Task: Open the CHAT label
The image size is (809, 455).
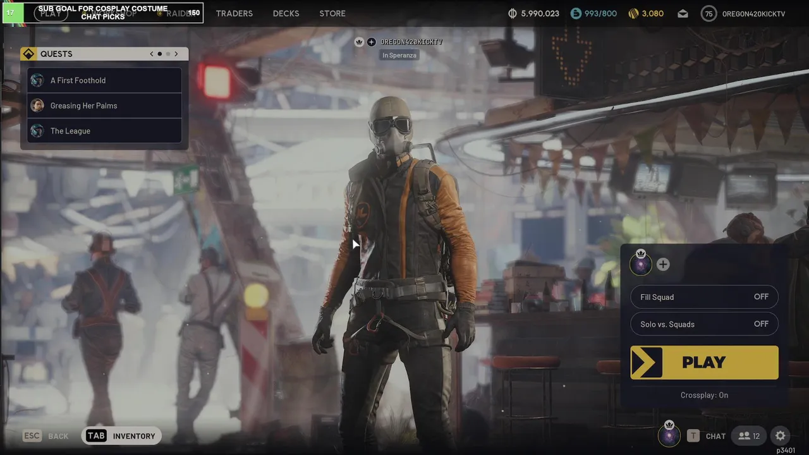Action: (x=715, y=436)
